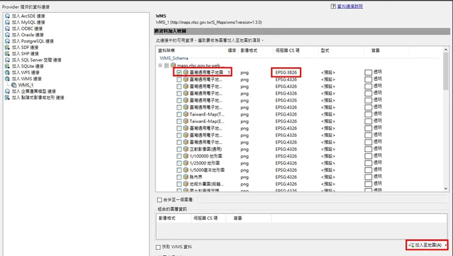Click the layer icon of 縣市界

tap(185, 177)
